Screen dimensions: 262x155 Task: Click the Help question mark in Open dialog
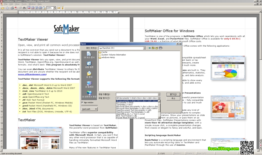177,44
